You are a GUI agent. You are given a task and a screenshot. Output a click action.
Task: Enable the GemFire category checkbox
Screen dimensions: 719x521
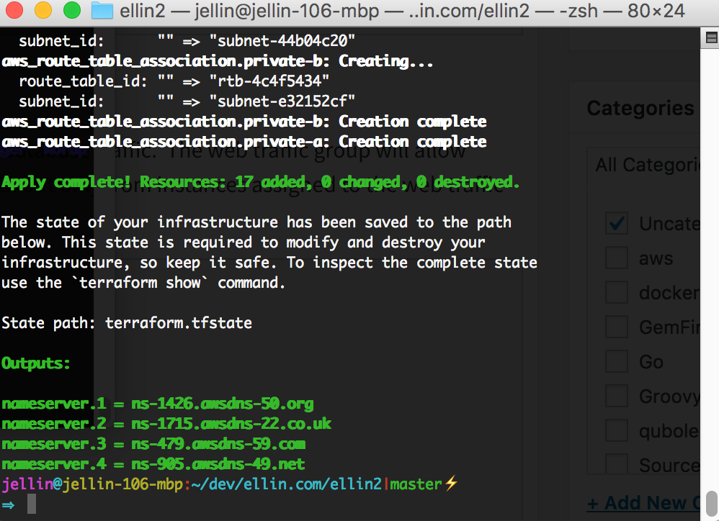pos(616,327)
